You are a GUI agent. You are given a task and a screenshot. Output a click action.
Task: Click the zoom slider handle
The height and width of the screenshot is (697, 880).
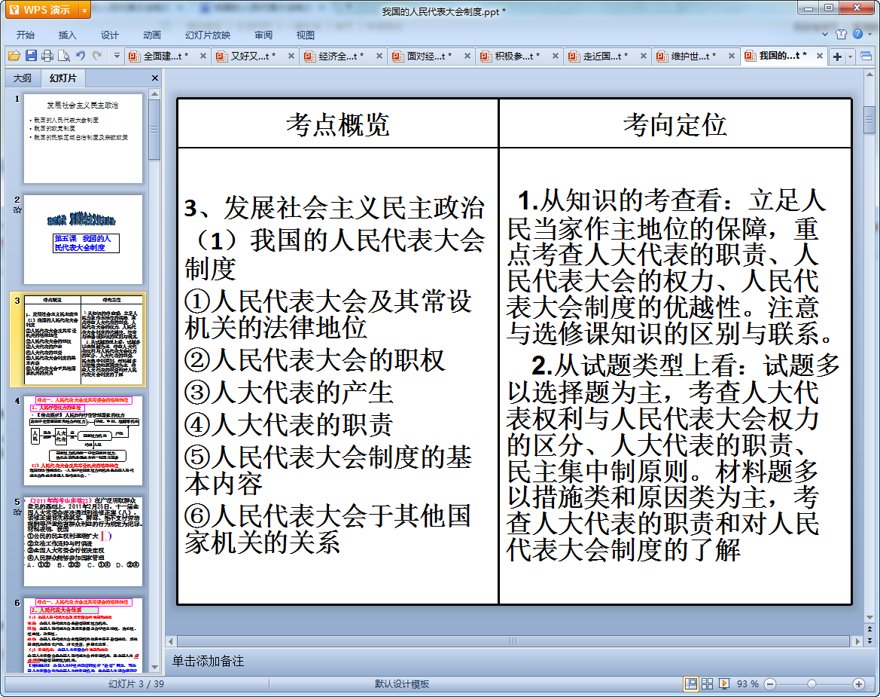[811, 684]
